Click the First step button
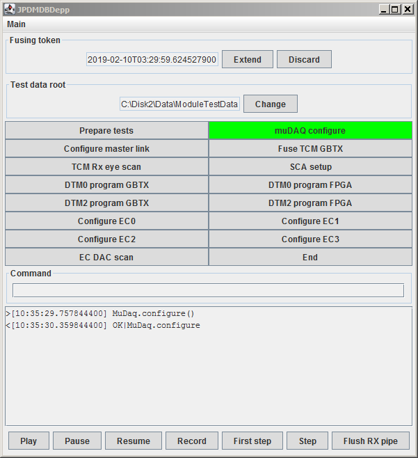 coord(252,441)
